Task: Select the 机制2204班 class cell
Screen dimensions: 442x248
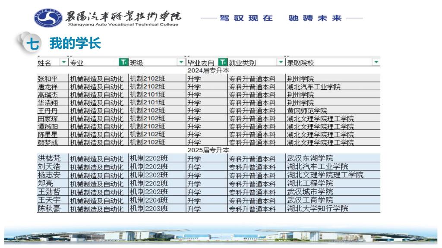Action: [149, 200]
